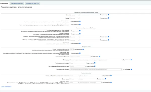Click the 'Двухстадийные платежи' label
151x92 pixels.
(63, 24)
